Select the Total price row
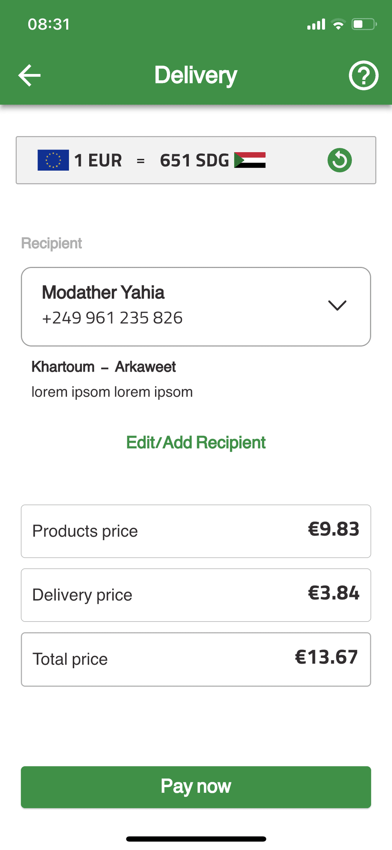392x850 pixels. tap(196, 659)
